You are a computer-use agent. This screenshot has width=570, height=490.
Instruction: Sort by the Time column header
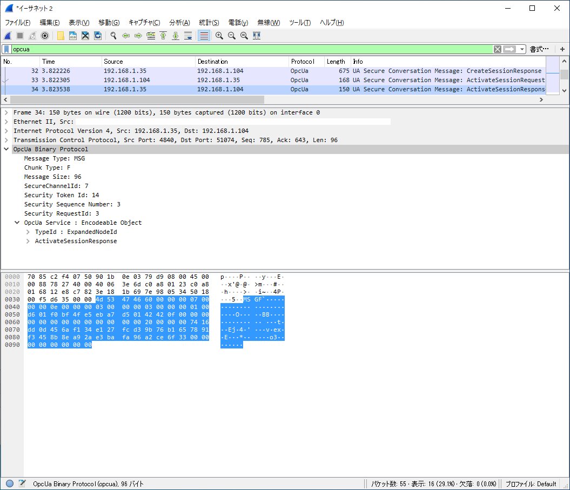71,62
